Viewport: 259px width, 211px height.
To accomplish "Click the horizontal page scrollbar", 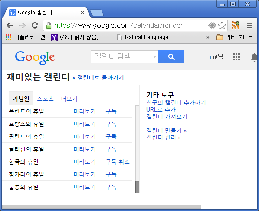I will pos(102,207).
